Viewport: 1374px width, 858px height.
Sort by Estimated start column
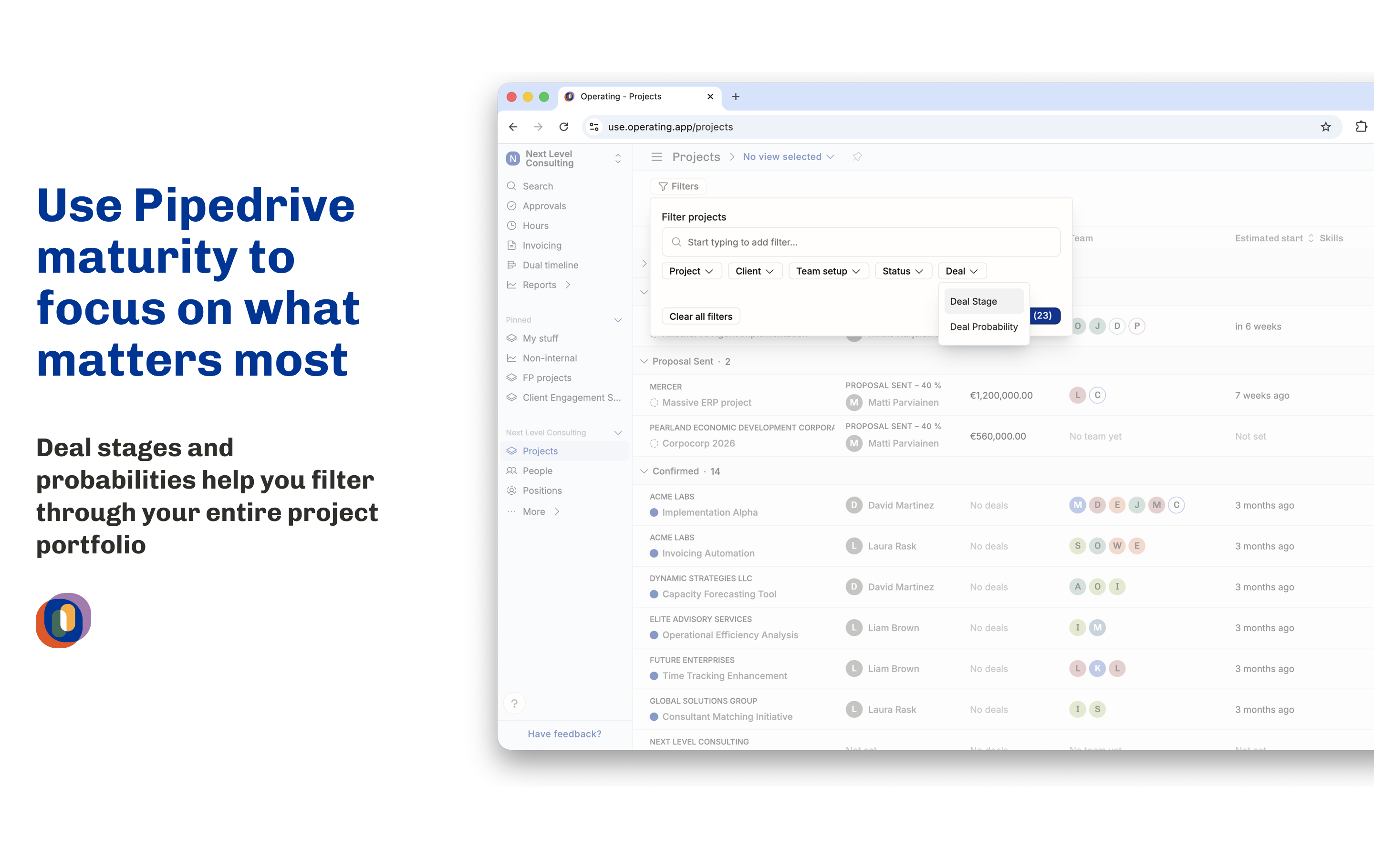click(x=1274, y=238)
